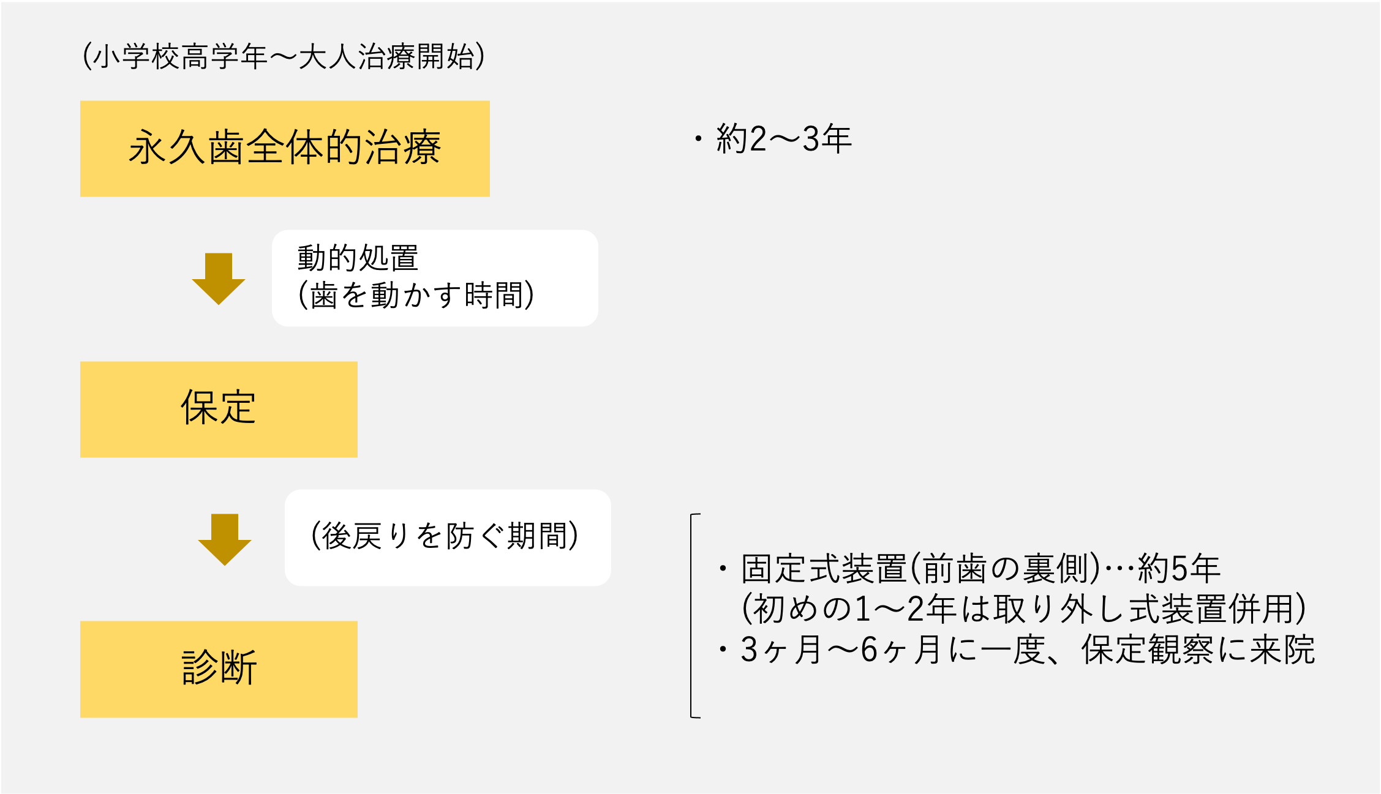Image resolution: width=1381 pixels, height=794 pixels.
Task: Click the 動的処置 white callout box
Action: [435, 278]
